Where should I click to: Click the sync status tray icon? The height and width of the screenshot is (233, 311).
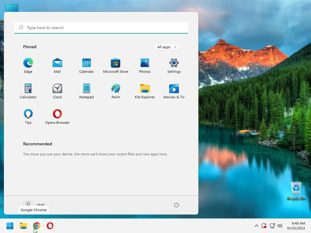pos(264,226)
